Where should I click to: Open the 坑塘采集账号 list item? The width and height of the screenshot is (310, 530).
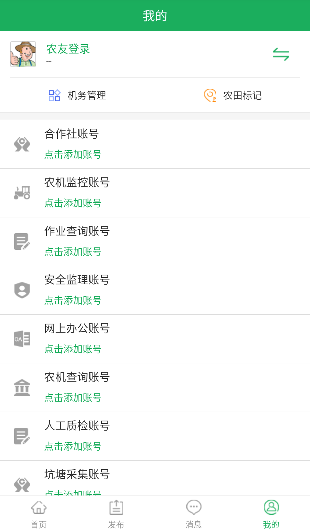coord(155,478)
